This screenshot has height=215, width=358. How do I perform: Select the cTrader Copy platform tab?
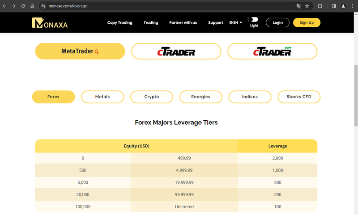273,51
